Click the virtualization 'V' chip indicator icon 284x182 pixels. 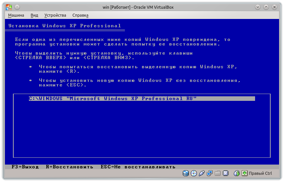[x=225, y=174]
